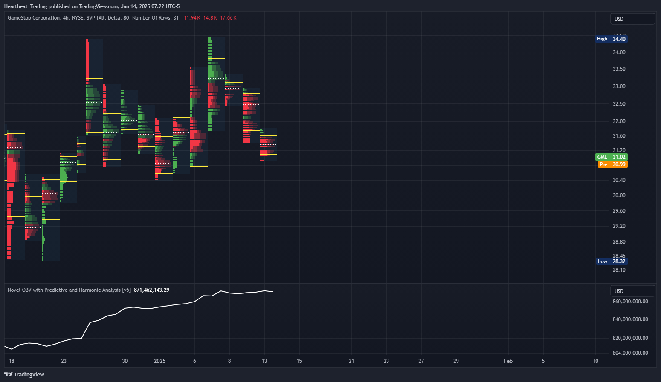Image resolution: width=661 pixels, height=382 pixels.
Task: Select the OBV value 871,462,143.29
Action: pyautogui.click(x=151, y=290)
